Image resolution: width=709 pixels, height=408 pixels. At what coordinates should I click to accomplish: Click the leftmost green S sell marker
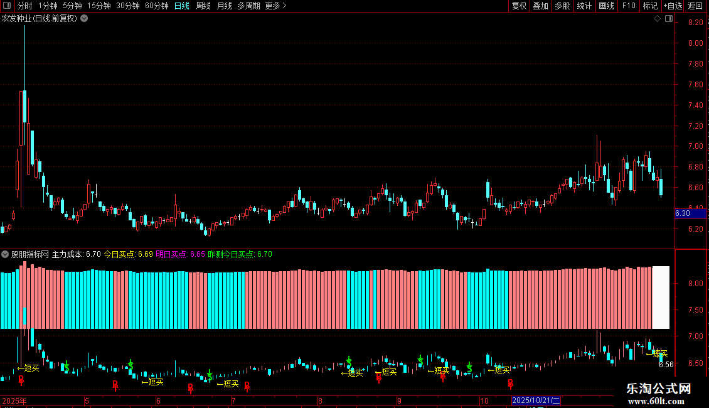[67, 367]
